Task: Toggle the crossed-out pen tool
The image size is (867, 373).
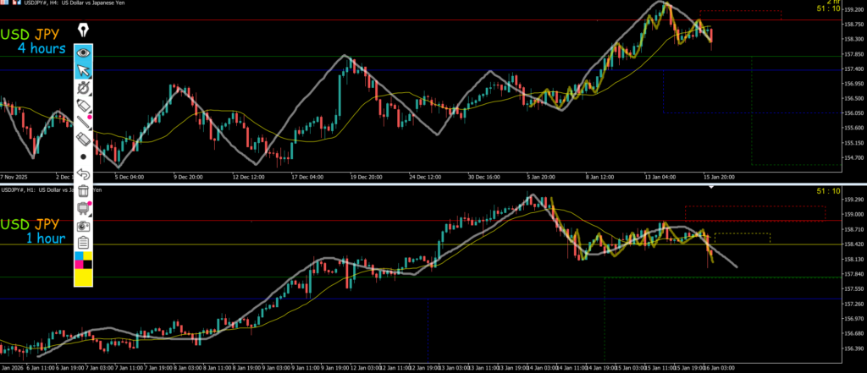Action: (x=83, y=87)
